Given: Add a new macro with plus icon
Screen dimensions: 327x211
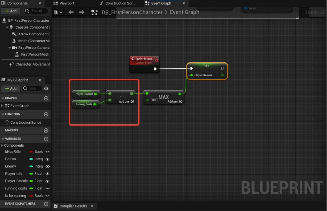Looking at the screenshot, I should tap(46, 130).
